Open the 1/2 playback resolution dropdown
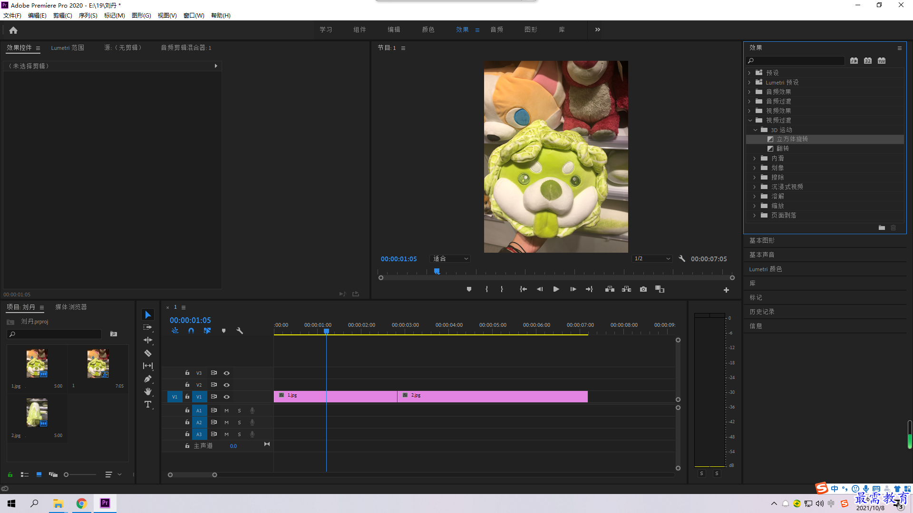Screen dimensions: 913x513 (x=652, y=259)
